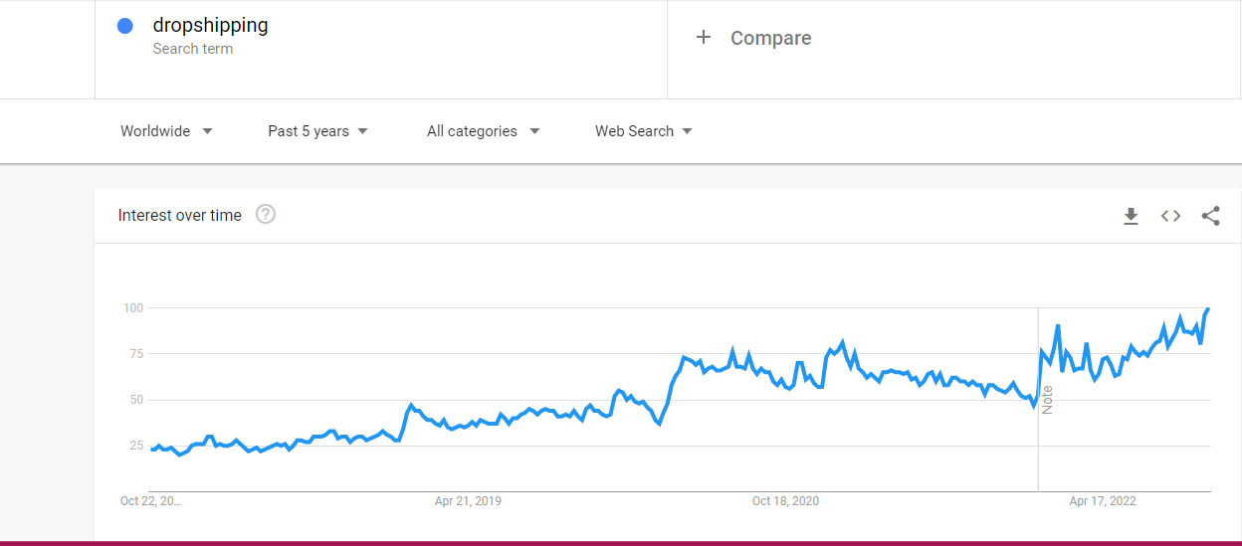
Task: Open the Past 5 years time range
Action: [x=317, y=131]
